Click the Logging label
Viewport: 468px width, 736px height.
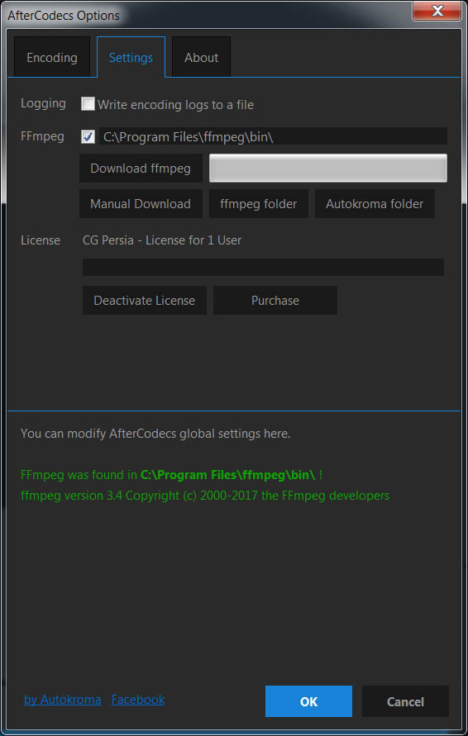(43, 103)
